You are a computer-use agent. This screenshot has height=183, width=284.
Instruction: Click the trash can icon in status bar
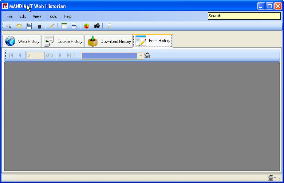(271, 178)
